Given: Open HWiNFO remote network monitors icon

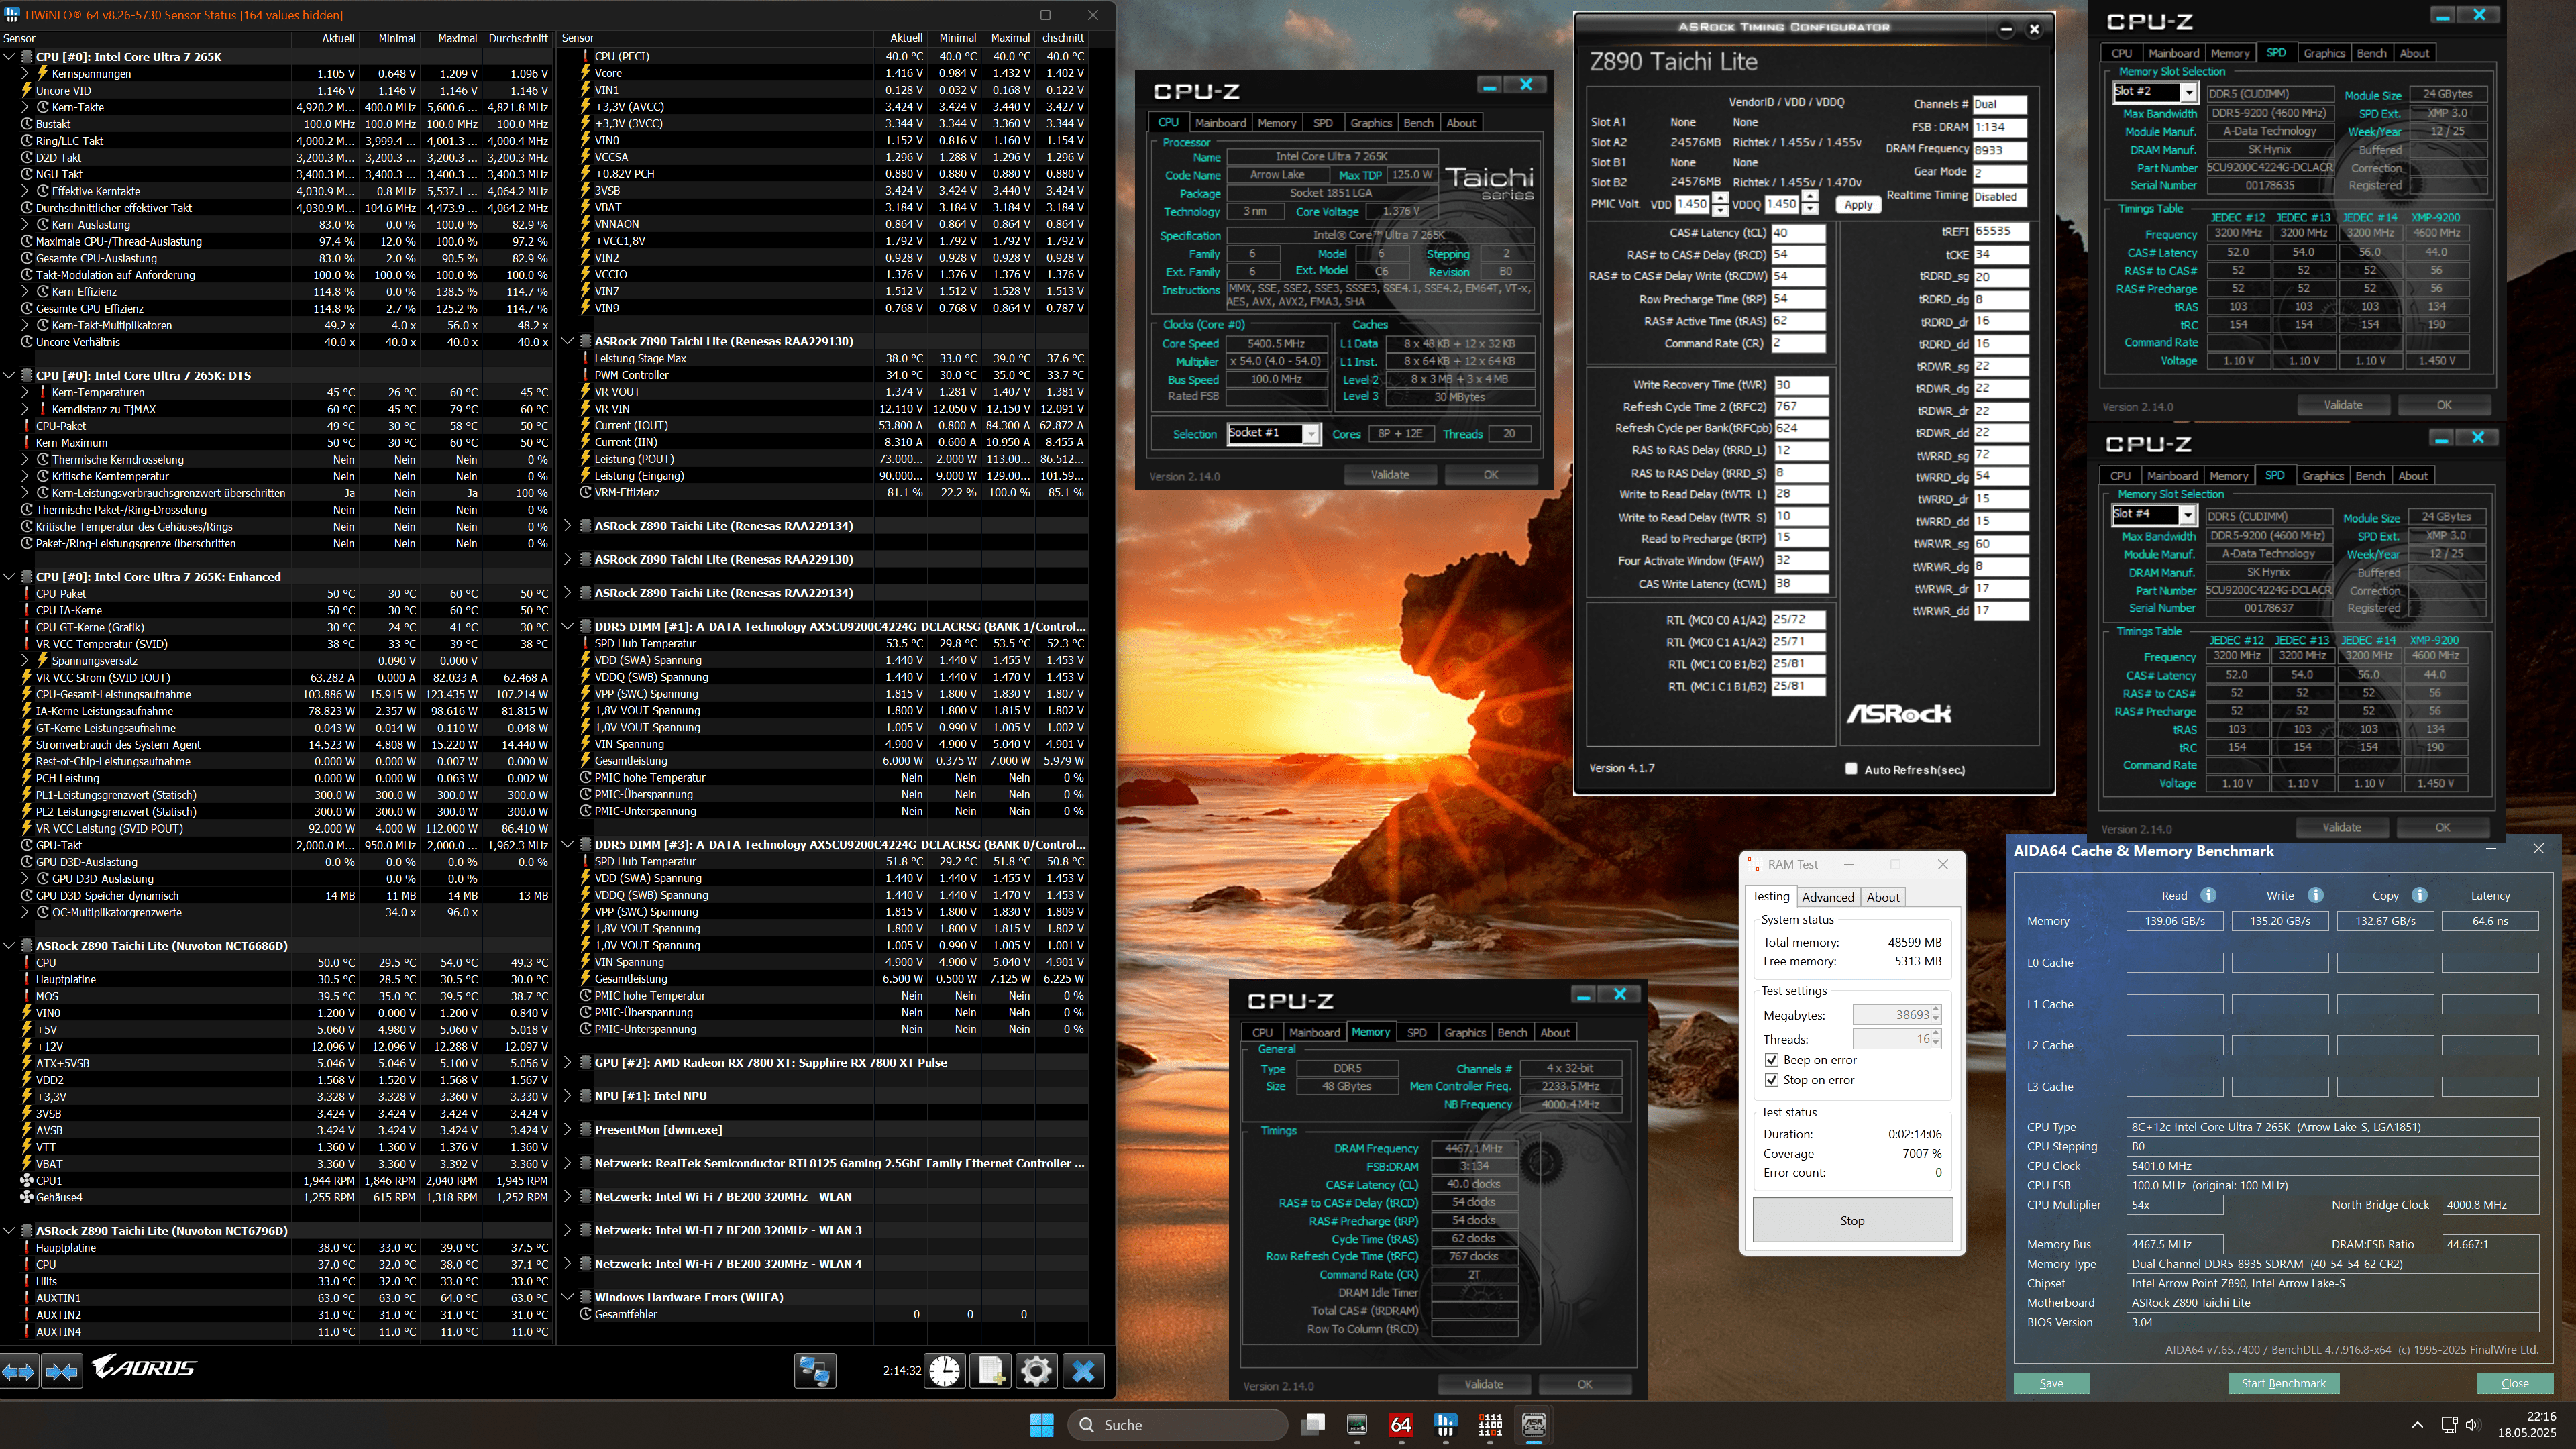Looking at the screenshot, I should (x=814, y=1371).
